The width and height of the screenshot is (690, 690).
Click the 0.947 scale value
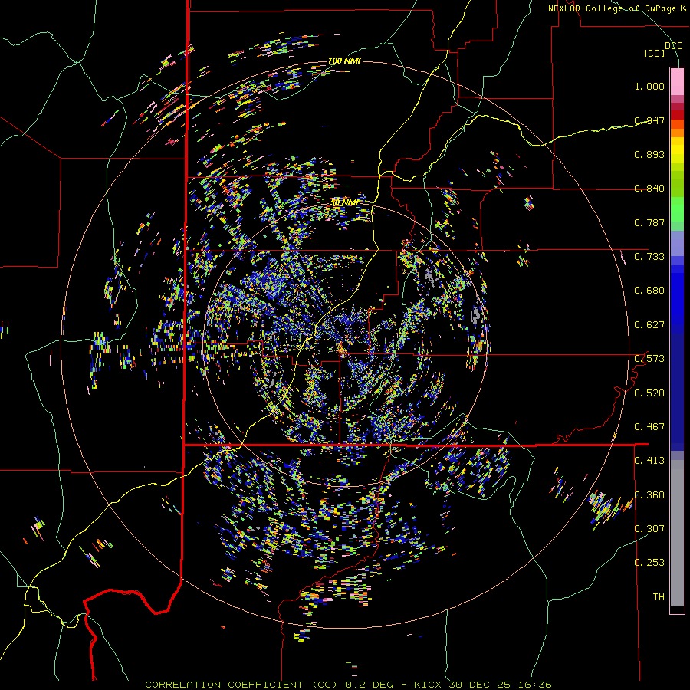tap(649, 120)
